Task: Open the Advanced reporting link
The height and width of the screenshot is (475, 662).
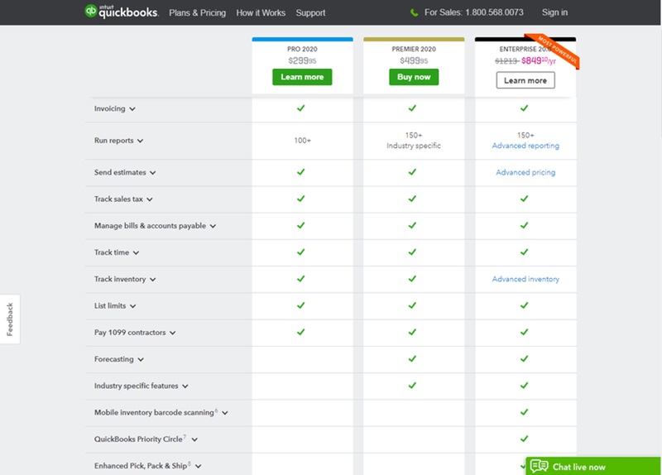Action: 525,146
